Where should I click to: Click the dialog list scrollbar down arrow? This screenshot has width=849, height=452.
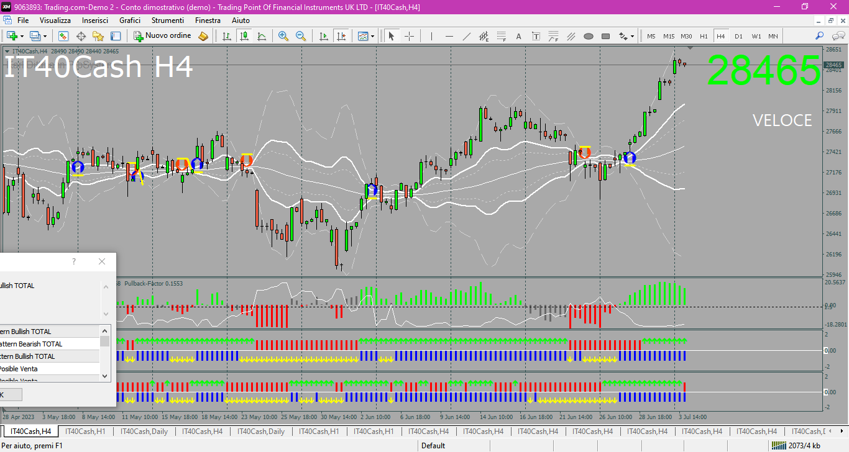105,376
